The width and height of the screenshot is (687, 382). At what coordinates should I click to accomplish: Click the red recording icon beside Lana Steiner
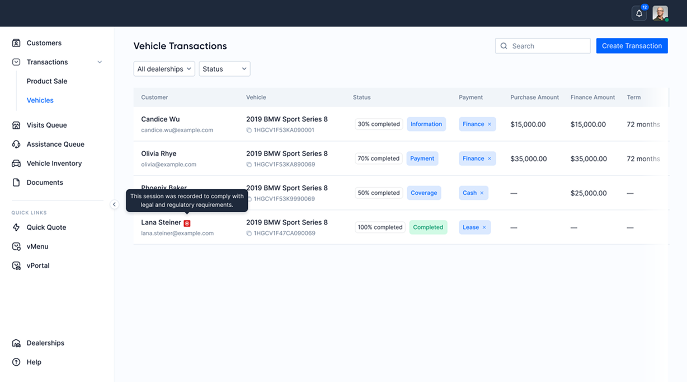187,223
